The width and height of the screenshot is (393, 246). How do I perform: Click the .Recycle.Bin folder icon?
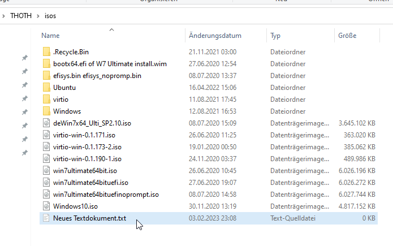coord(46,51)
